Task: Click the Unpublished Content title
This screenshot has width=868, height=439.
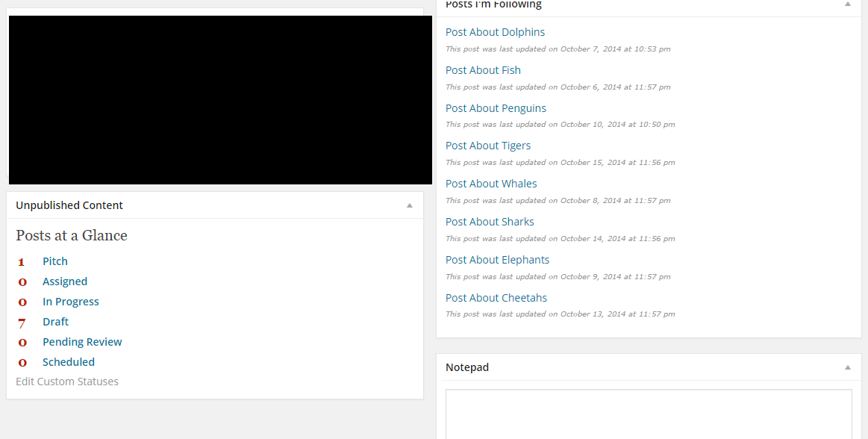Action: click(69, 205)
